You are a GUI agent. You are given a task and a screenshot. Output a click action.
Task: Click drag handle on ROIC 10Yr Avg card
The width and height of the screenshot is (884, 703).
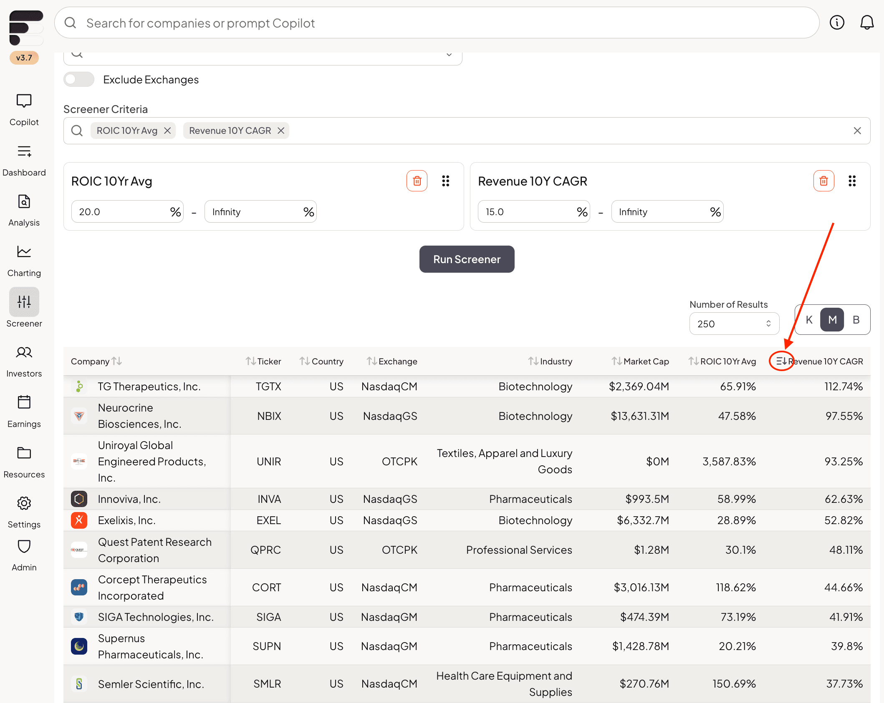(x=445, y=181)
